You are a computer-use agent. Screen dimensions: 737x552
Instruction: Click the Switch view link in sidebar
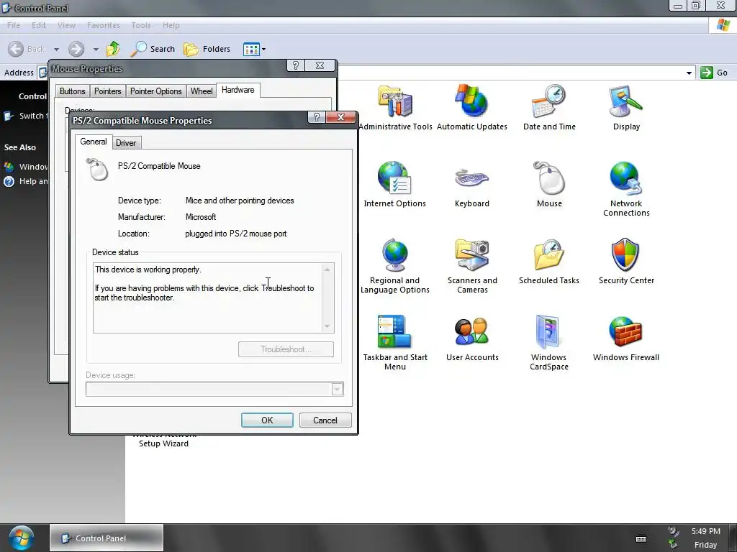[26, 116]
